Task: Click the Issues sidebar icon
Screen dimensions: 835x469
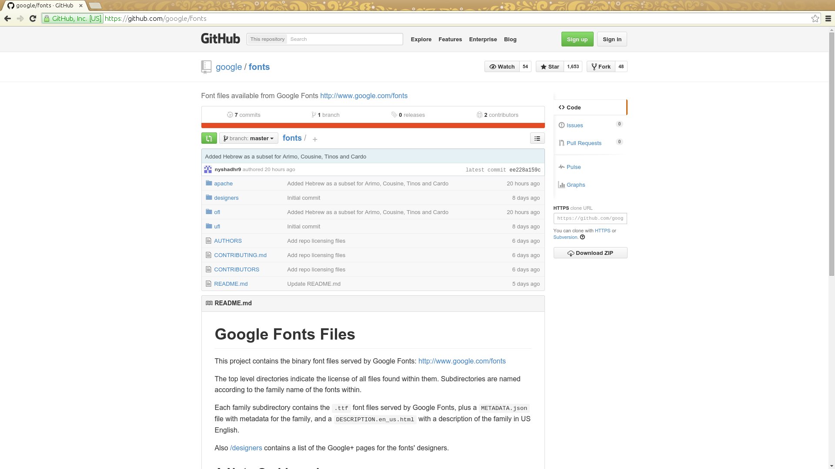Action: (x=561, y=125)
